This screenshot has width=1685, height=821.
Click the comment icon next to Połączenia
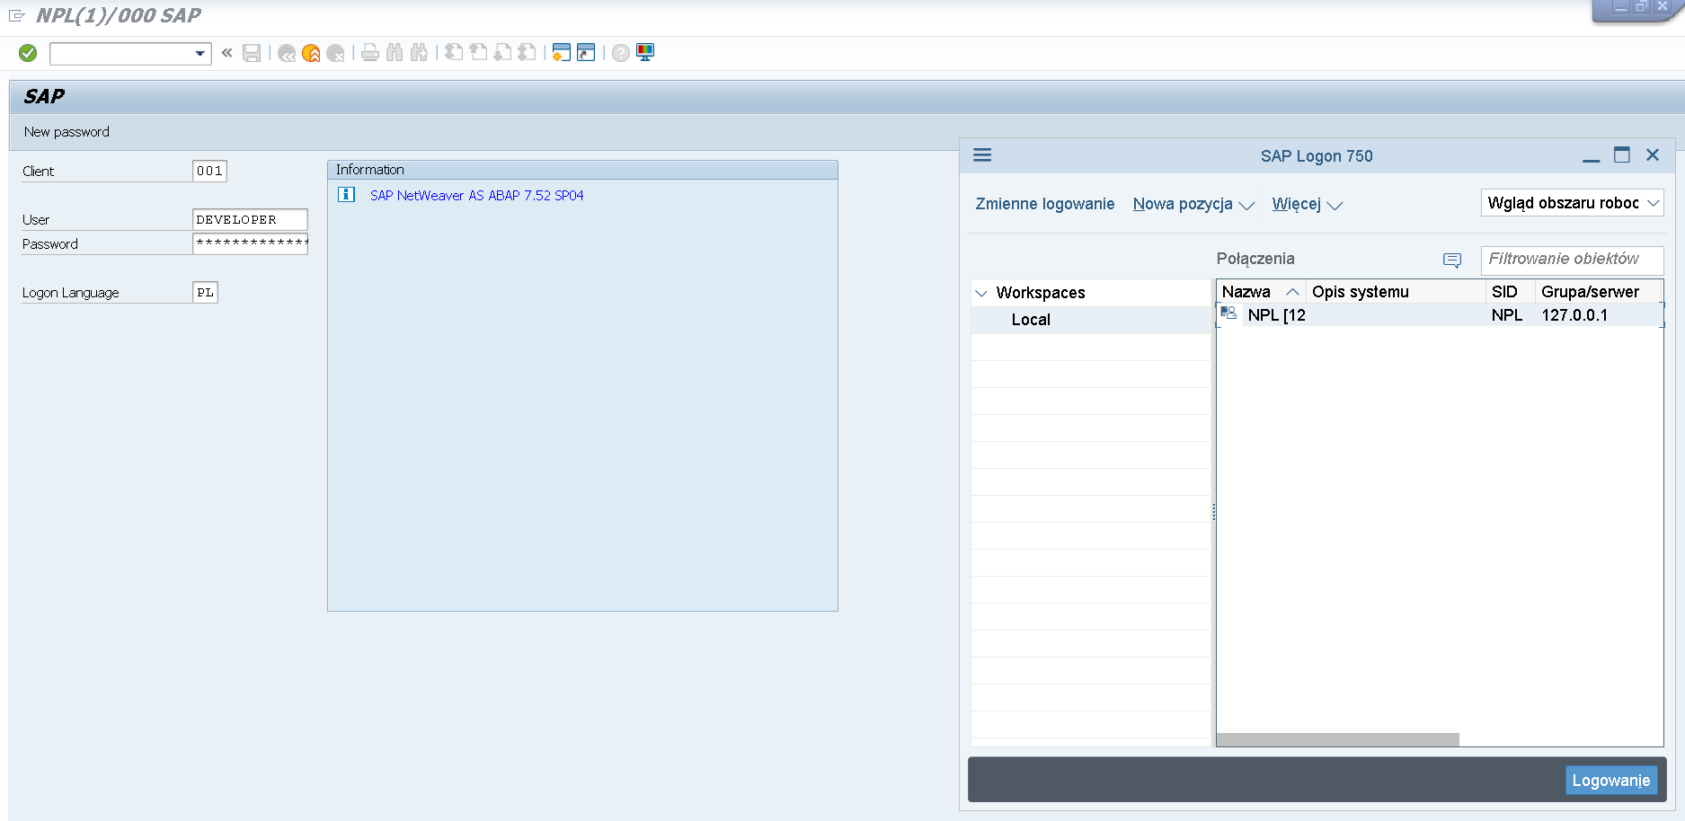(x=1452, y=260)
